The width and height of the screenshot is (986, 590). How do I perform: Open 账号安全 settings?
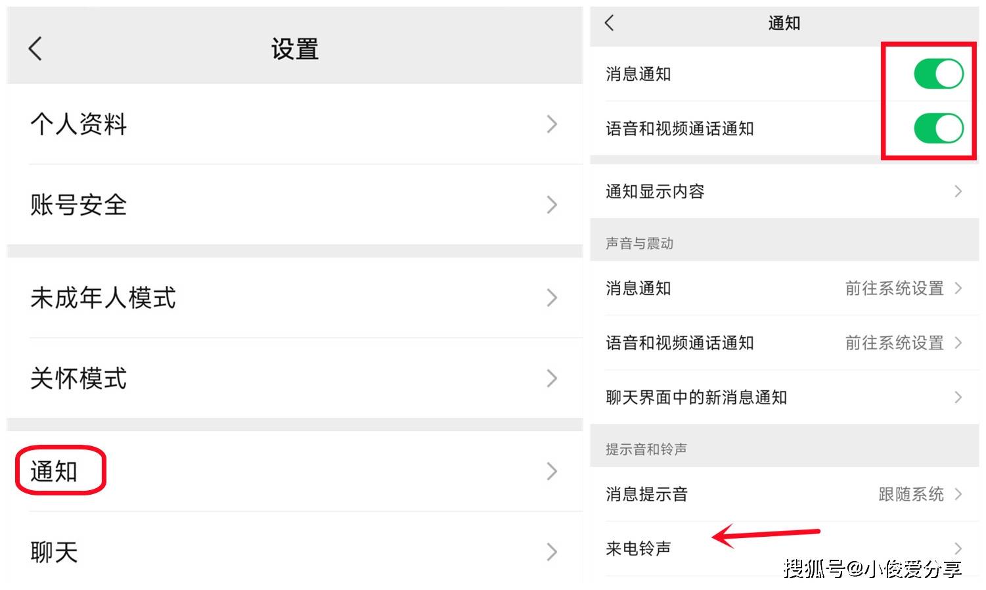(79, 205)
